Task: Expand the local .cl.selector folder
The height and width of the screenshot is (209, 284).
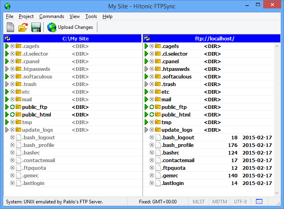Action: pyautogui.click(x=7, y=54)
